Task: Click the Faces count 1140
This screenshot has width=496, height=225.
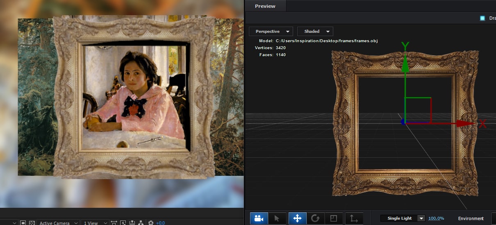Action: 281,55
